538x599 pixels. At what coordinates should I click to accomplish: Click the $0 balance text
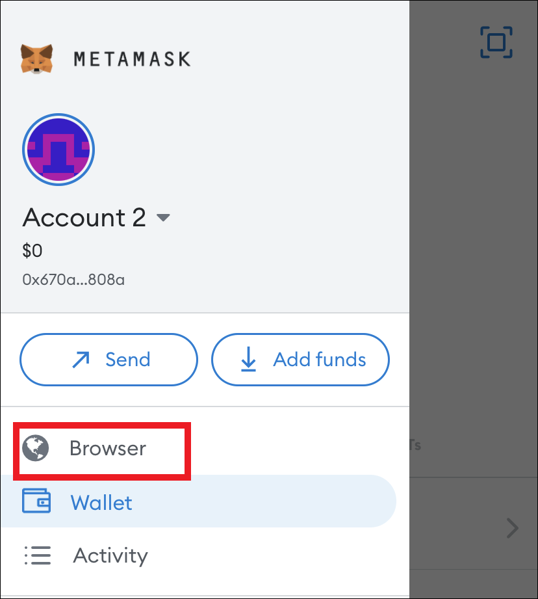click(x=32, y=251)
